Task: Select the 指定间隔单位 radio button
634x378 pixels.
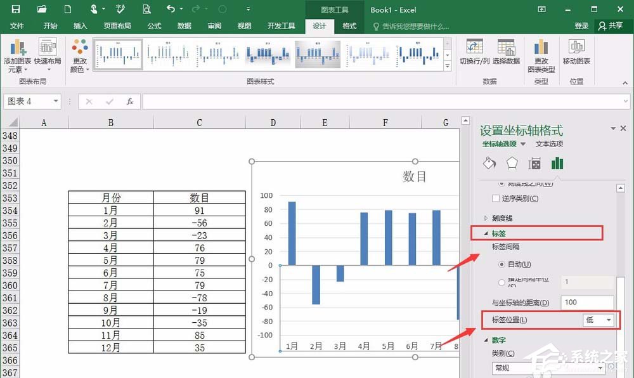Action: (x=501, y=281)
